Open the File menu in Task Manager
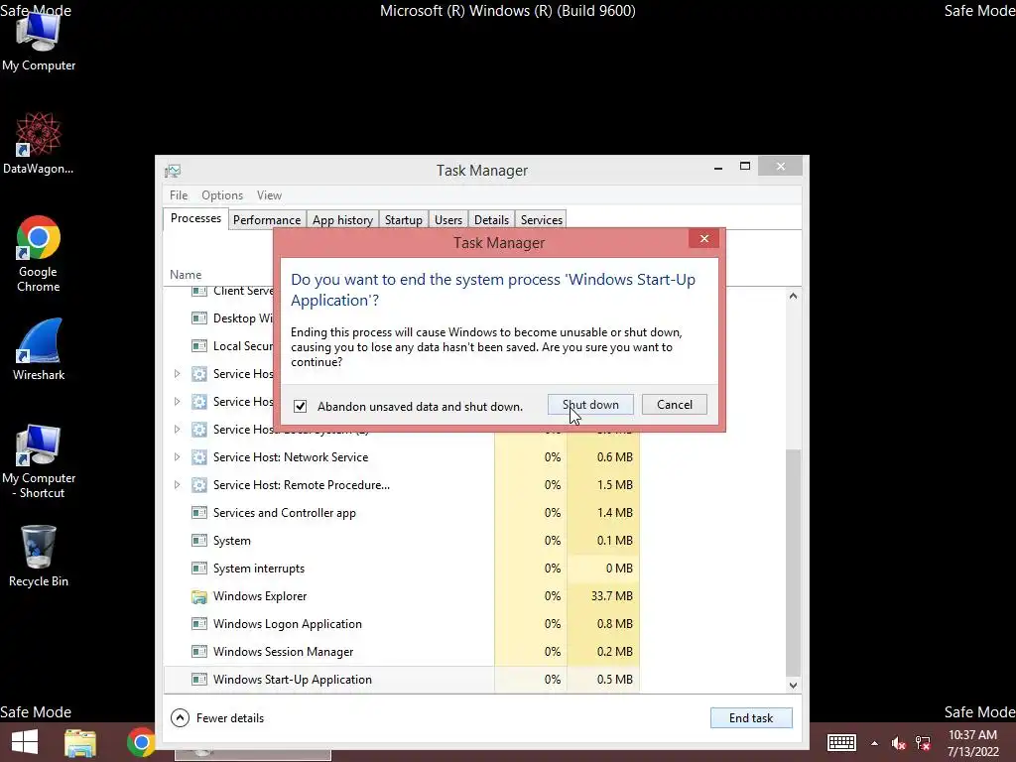Screen dimensions: 1016x762 click(x=179, y=195)
